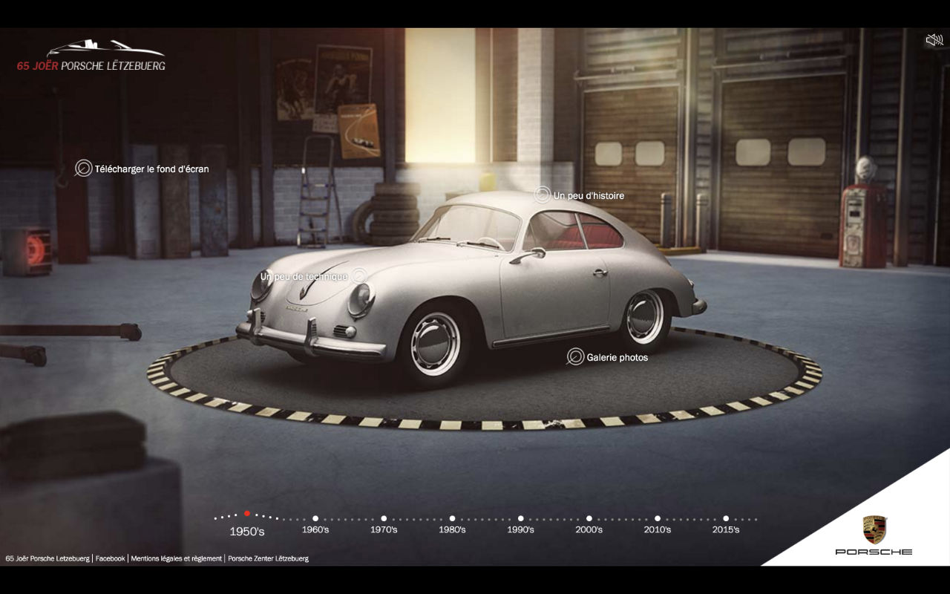Click the red active dot on the timeline
The height and width of the screenshot is (594, 950).
pyautogui.click(x=246, y=512)
